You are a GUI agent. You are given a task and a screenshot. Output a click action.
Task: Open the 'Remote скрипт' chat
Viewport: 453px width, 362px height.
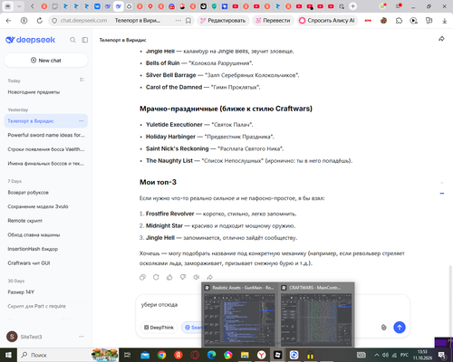pos(46,221)
